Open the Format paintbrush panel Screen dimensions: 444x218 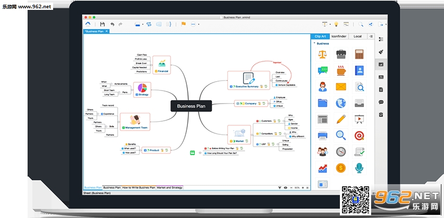(x=381, y=52)
